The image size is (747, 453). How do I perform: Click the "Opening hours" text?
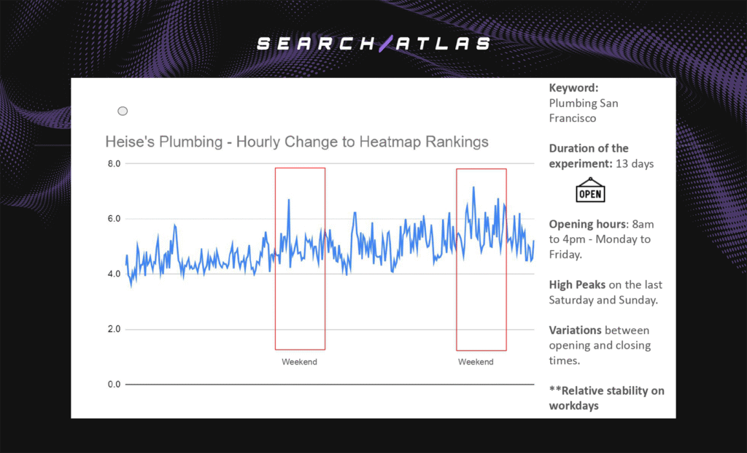[588, 224]
